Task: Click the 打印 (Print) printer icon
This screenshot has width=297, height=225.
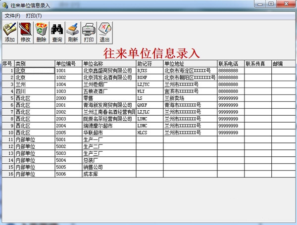Action: point(89,33)
